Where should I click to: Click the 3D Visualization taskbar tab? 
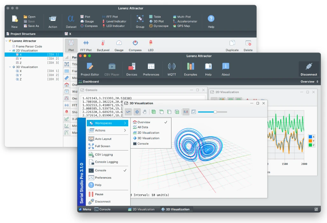[177, 209]
